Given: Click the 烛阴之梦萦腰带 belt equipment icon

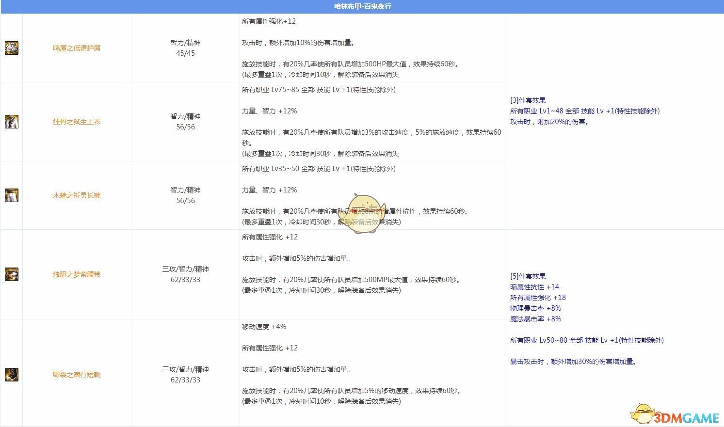Looking at the screenshot, I should tap(11, 274).
